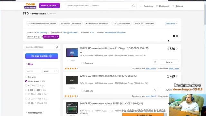Click the star rating of Goodram CL100
Image resolution: width=206 pixels, height=116 pixels.
point(70,69)
